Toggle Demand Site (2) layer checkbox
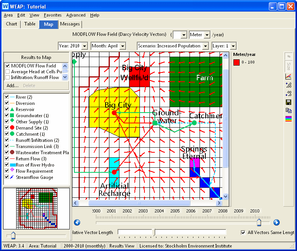 click(x=7, y=128)
